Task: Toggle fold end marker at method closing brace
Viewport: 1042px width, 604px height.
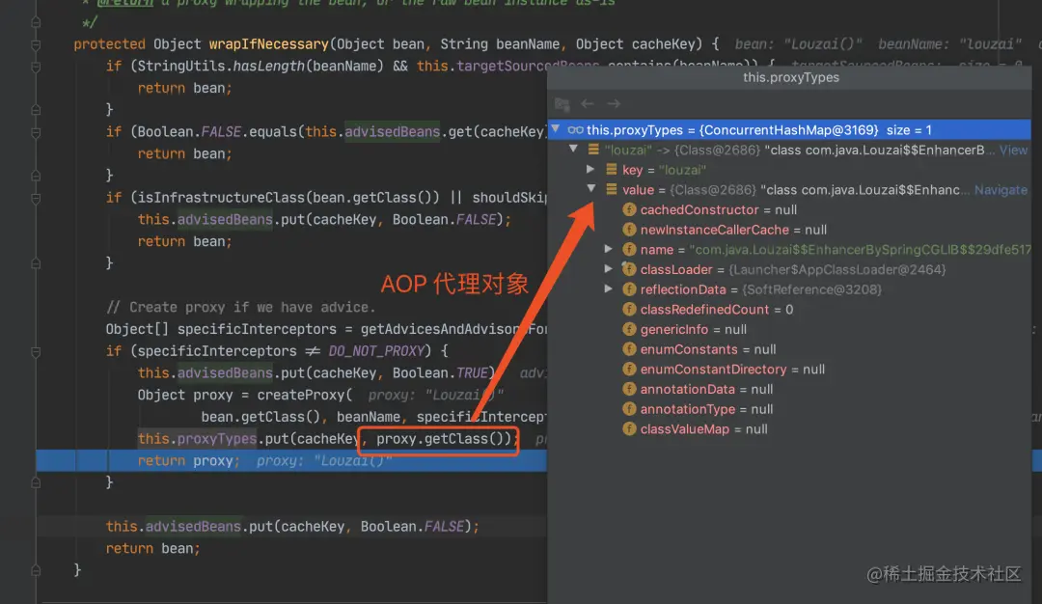Action: (x=36, y=571)
